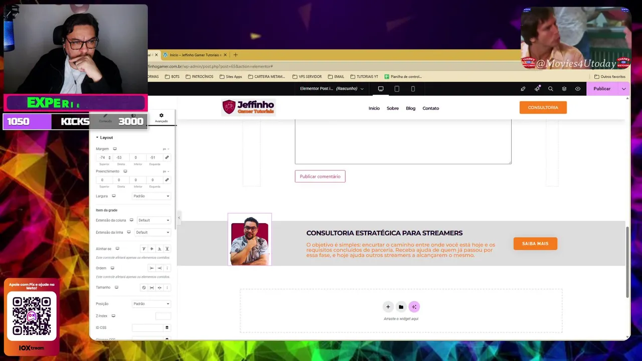The width and height of the screenshot is (642, 361).
Task: Set Alinhar-se to end (bottom)
Action: click(x=159, y=249)
